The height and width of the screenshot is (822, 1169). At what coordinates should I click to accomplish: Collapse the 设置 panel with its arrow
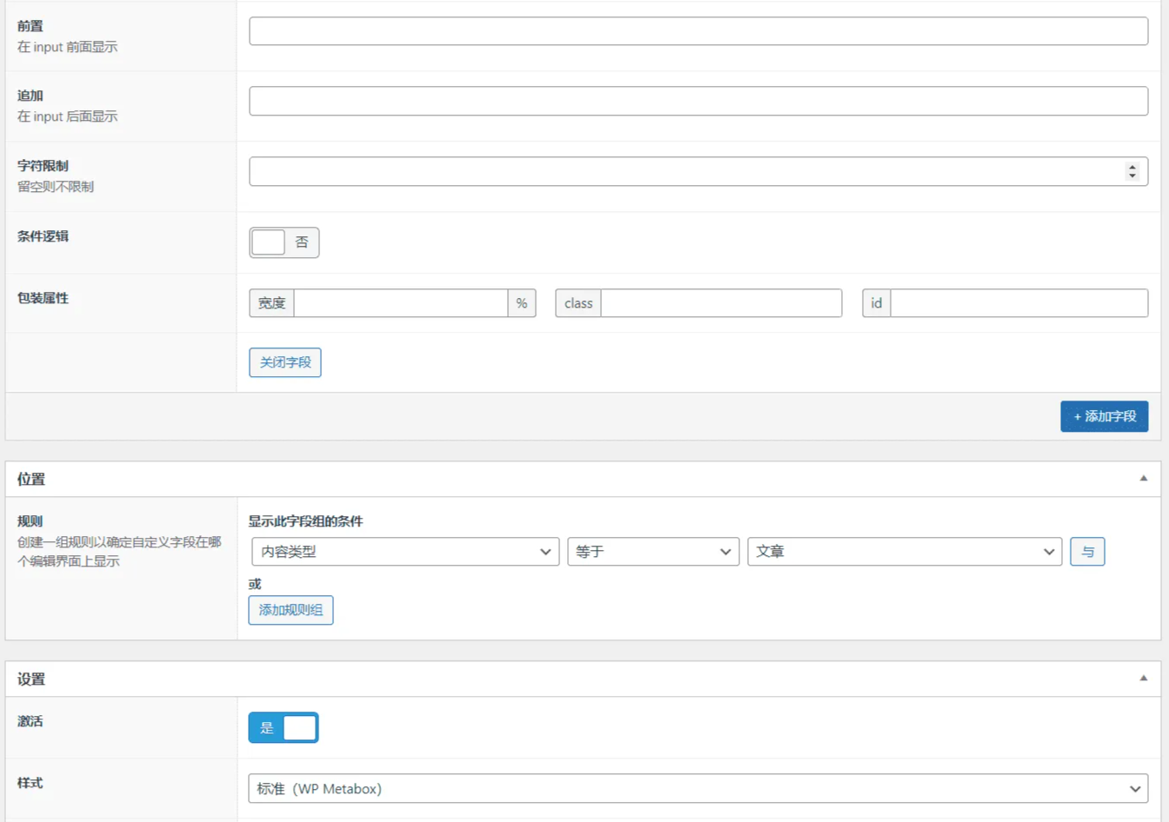(1144, 679)
